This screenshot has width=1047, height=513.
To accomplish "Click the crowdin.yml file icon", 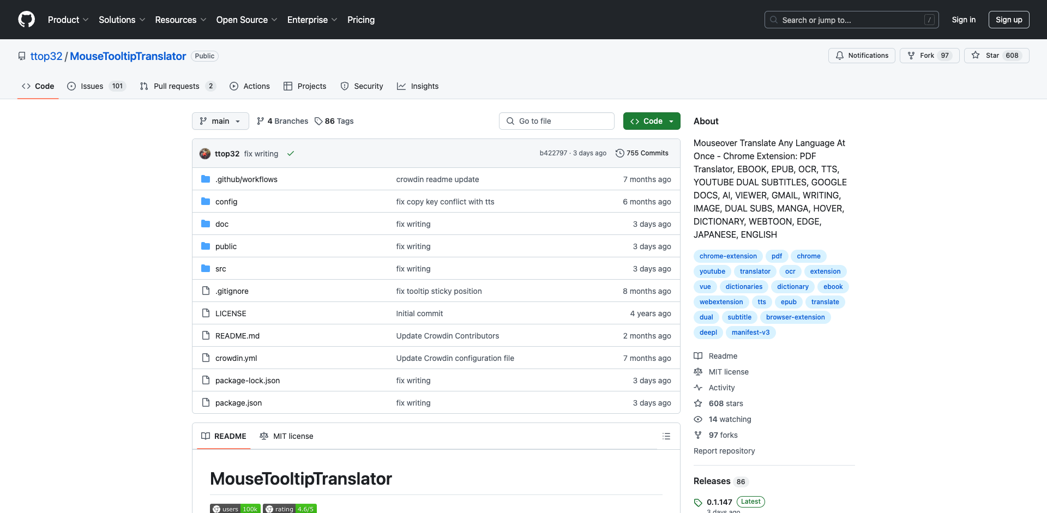I will click(206, 358).
